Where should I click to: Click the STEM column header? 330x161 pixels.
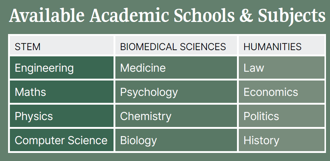pyautogui.click(x=62, y=45)
